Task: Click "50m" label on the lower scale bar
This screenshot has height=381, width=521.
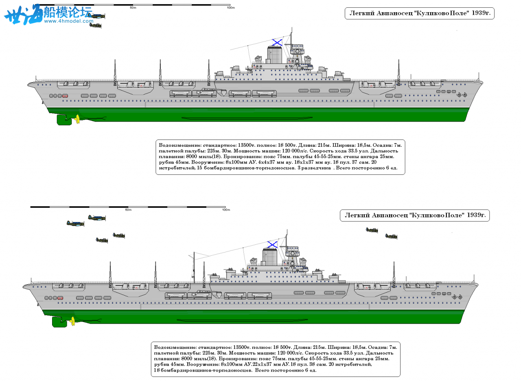Action: [128, 210]
